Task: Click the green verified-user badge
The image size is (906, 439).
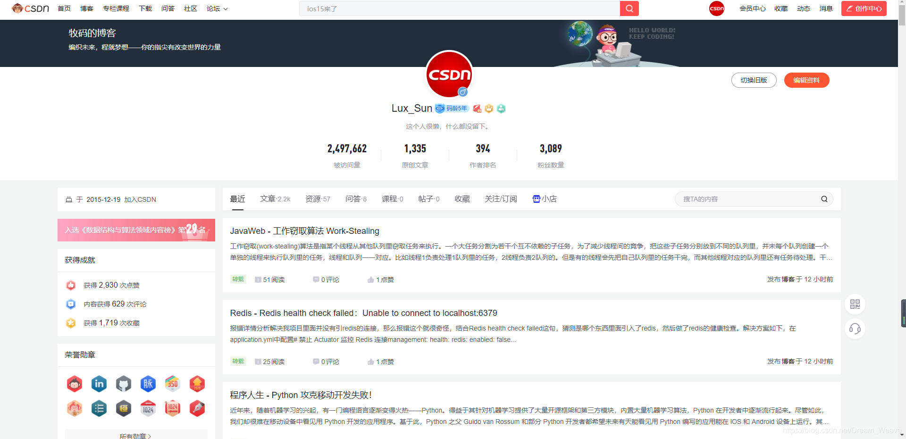Action: (x=501, y=108)
